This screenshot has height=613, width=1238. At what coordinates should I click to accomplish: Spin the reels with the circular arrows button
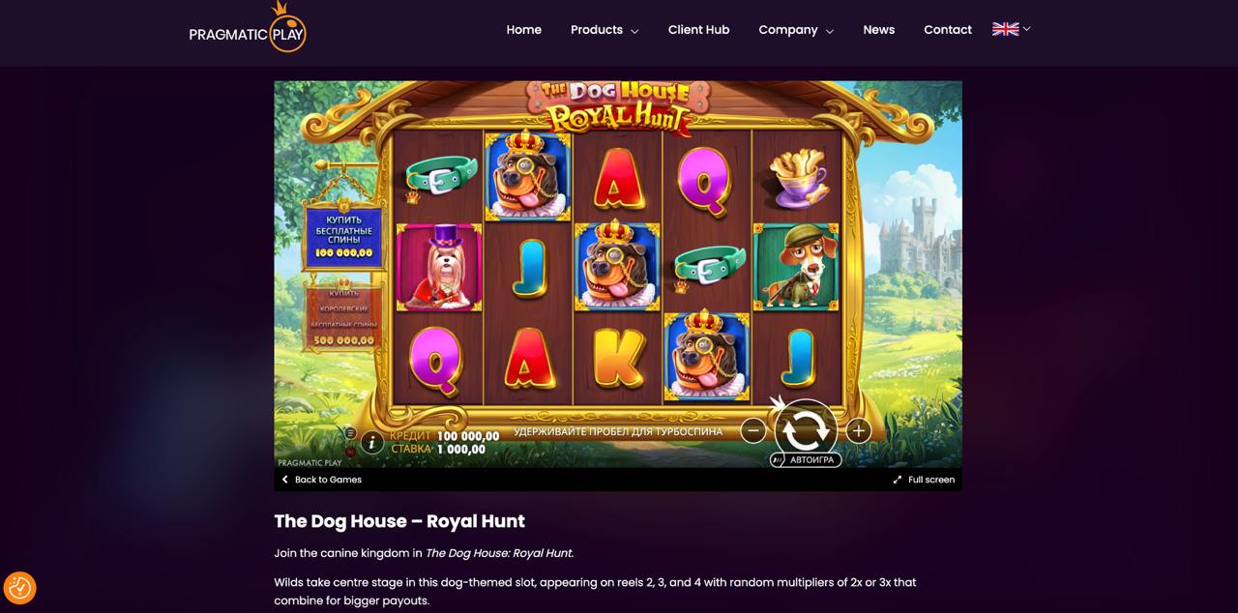[x=806, y=428]
